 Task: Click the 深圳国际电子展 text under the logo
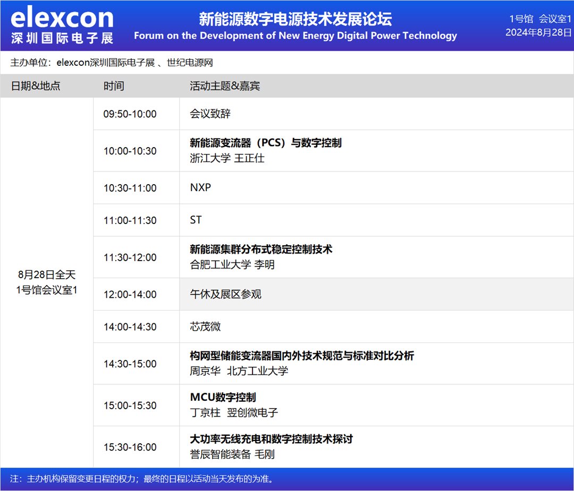tap(62, 38)
